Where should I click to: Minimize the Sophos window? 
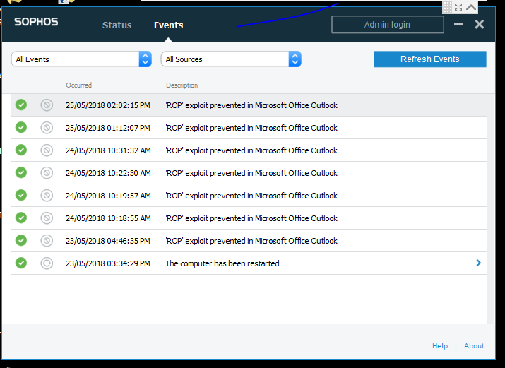458,24
